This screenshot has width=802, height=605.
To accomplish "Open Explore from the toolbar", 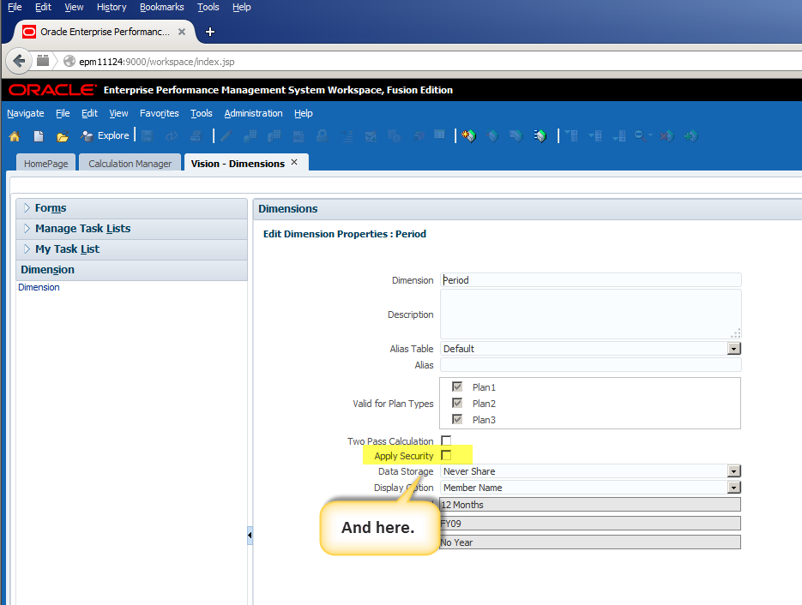I will (105, 135).
